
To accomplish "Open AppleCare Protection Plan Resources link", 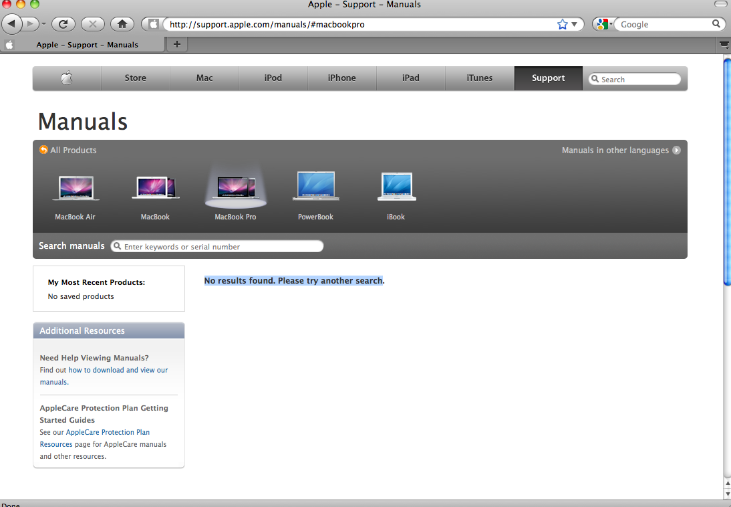I will tap(95, 438).
